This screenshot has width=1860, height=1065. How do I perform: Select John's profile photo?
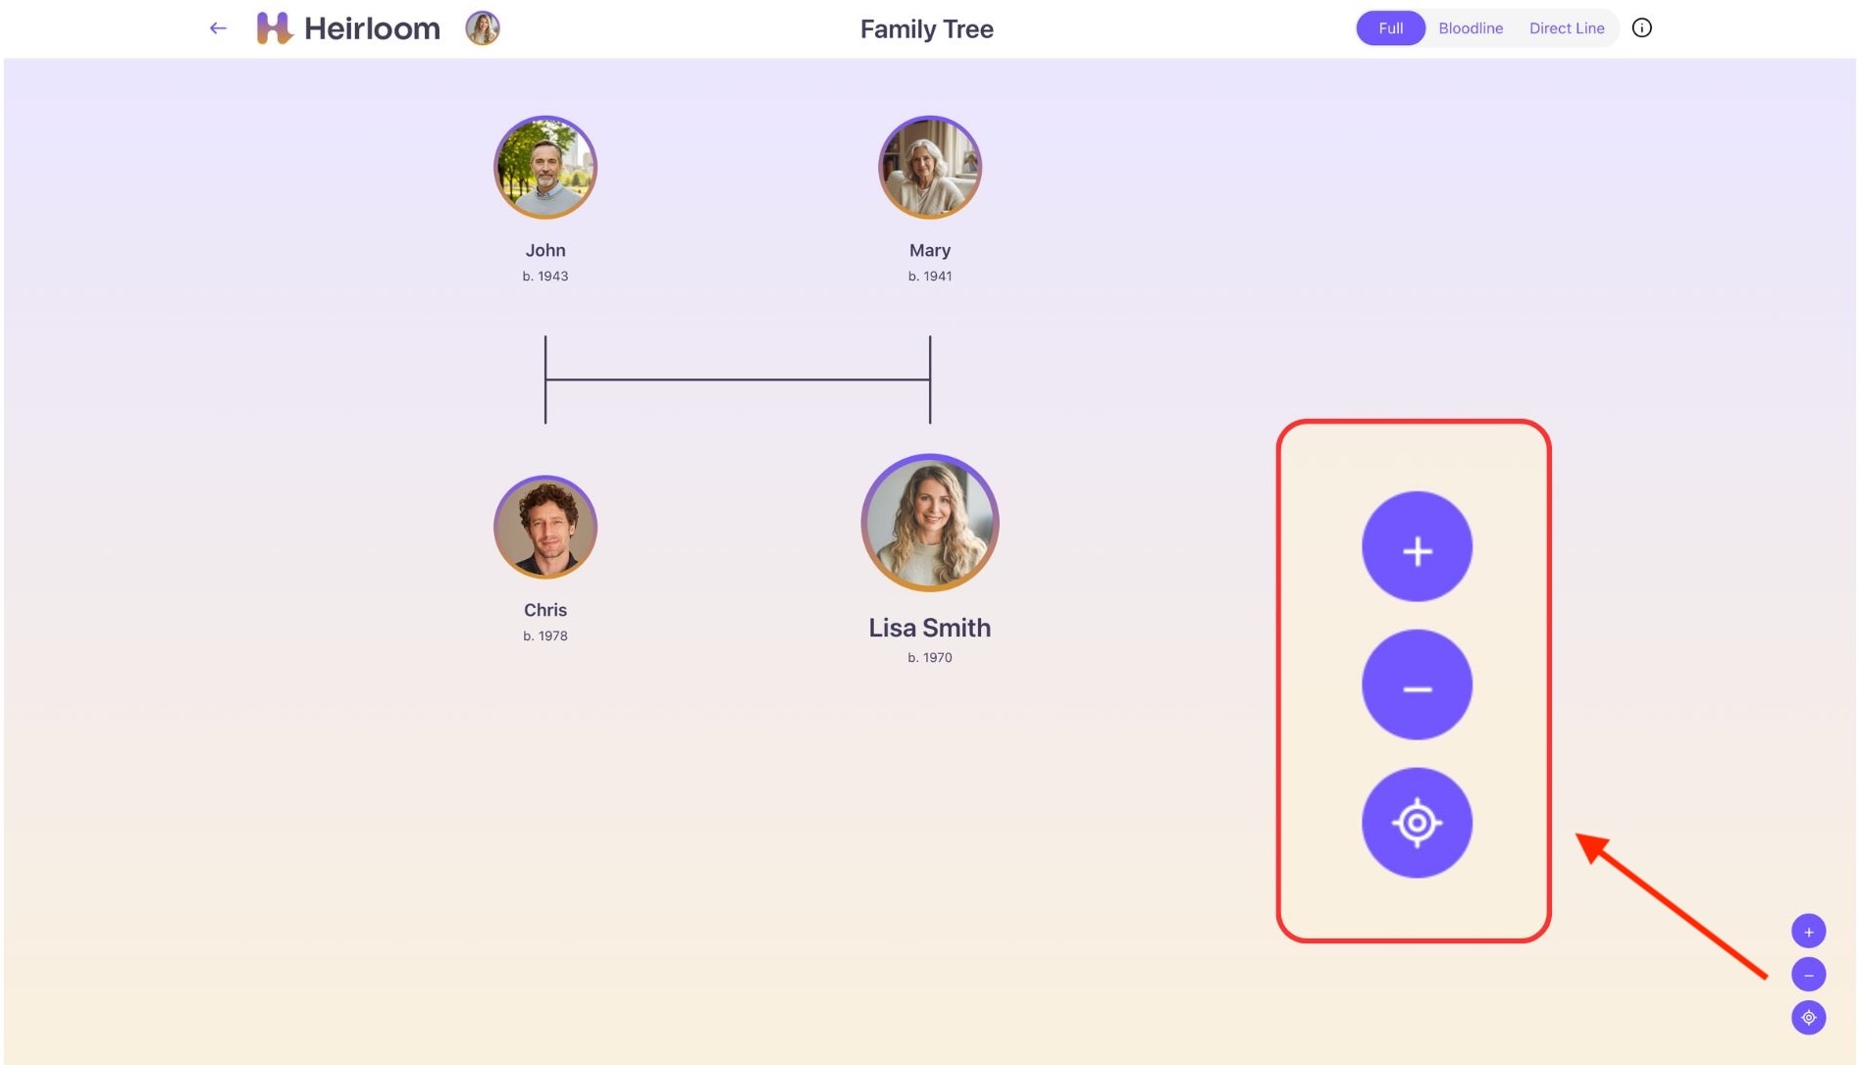tap(545, 168)
